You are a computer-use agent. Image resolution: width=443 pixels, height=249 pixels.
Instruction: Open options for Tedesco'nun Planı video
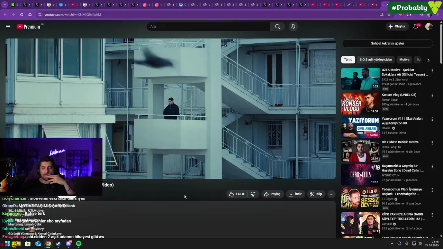[432, 190]
